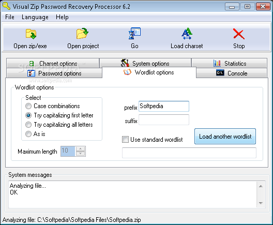The width and height of the screenshot is (273, 225).
Task: Minimize the application window
Action: pos(232,7)
